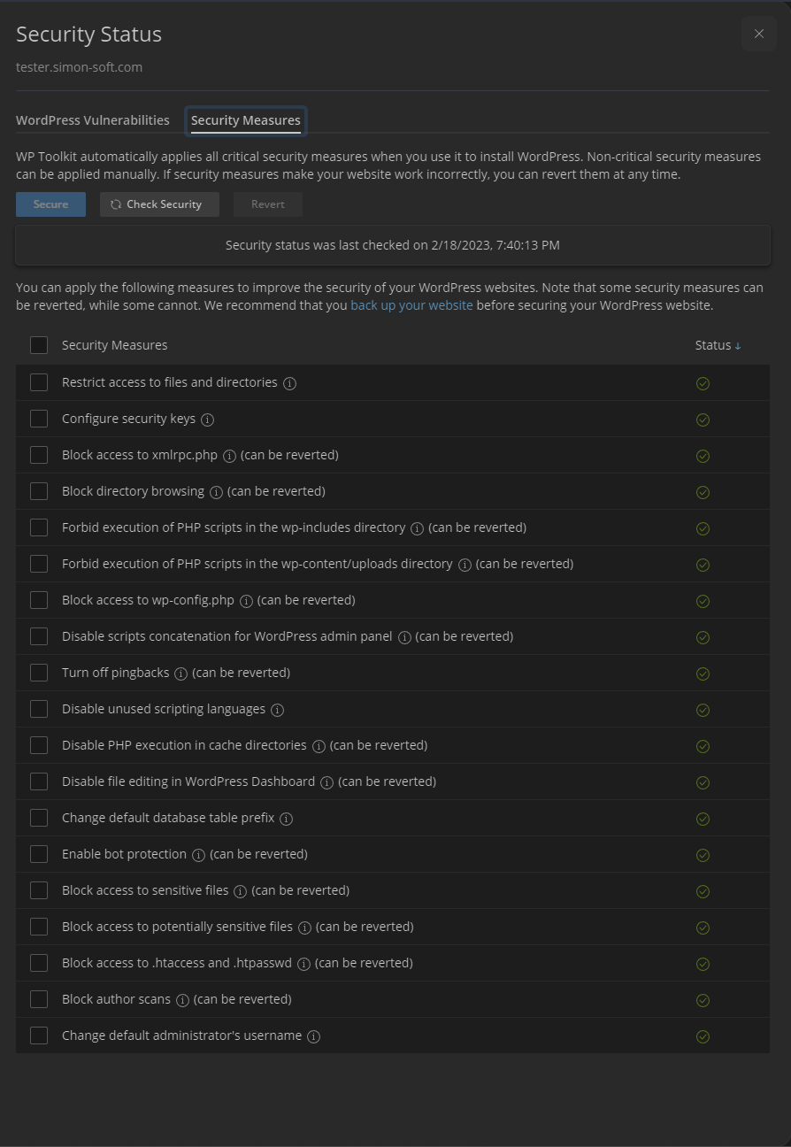
Task: Info icon for Disable PHP execution in cache
Action: coord(319,746)
